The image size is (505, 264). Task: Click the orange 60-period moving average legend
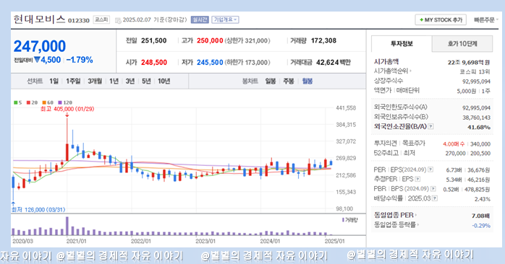(48, 102)
